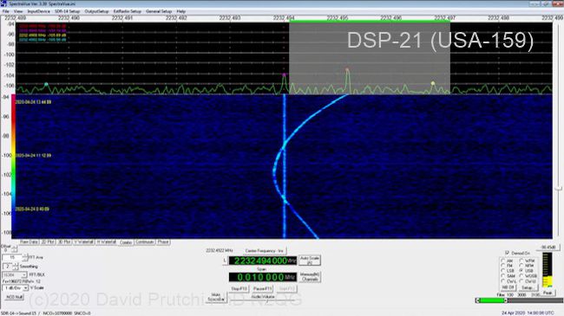Select LSB demodulation mode
This screenshot has width=564, height=316.
(x=503, y=270)
